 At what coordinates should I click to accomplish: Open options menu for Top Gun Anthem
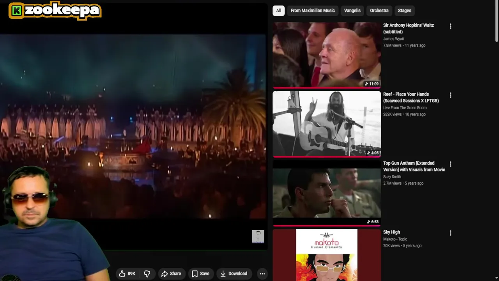pyautogui.click(x=450, y=164)
